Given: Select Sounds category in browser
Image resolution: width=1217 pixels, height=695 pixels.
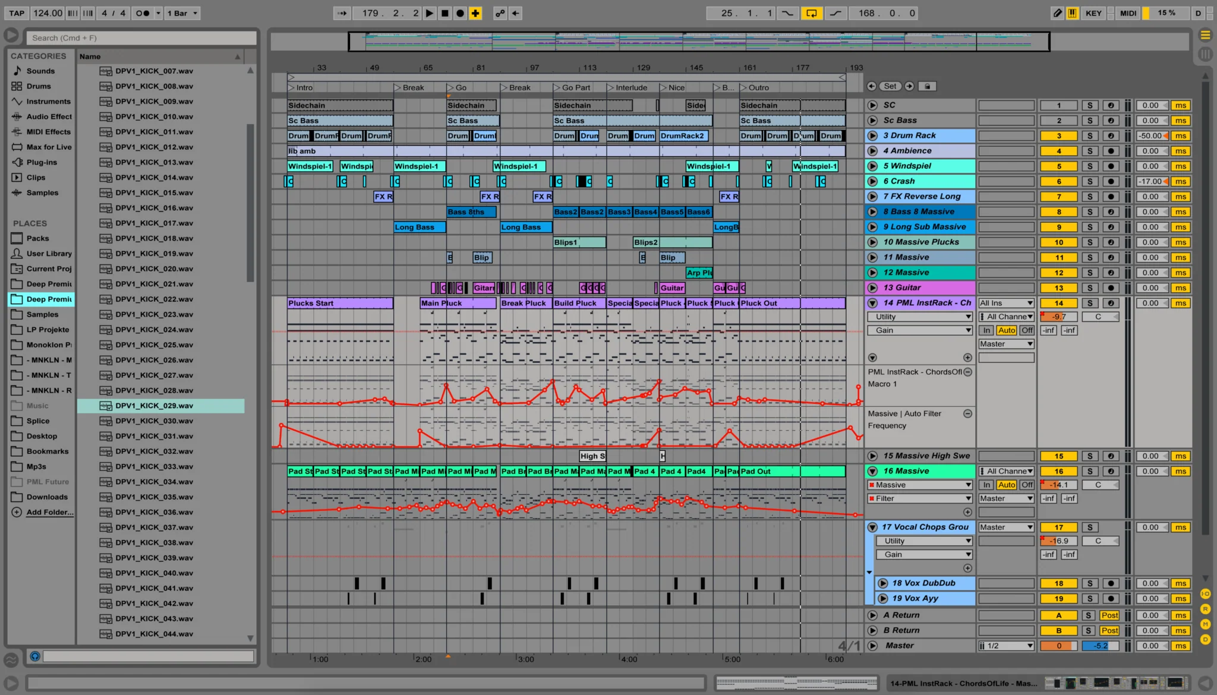Looking at the screenshot, I should pos(40,71).
